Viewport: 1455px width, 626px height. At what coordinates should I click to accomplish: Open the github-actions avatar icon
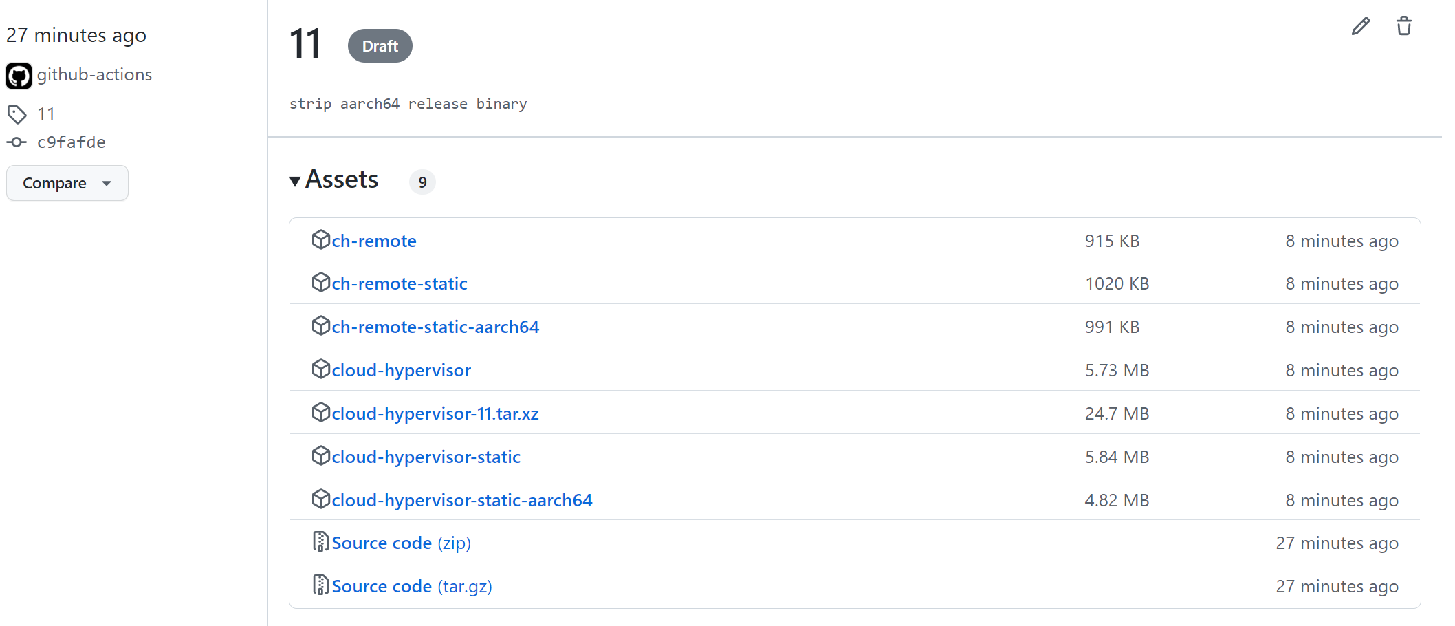coord(19,76)
